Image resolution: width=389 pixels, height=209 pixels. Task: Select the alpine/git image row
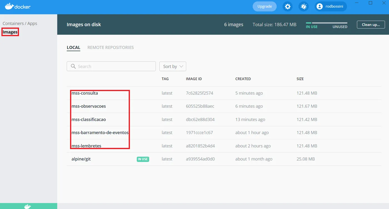pos(224,159)
